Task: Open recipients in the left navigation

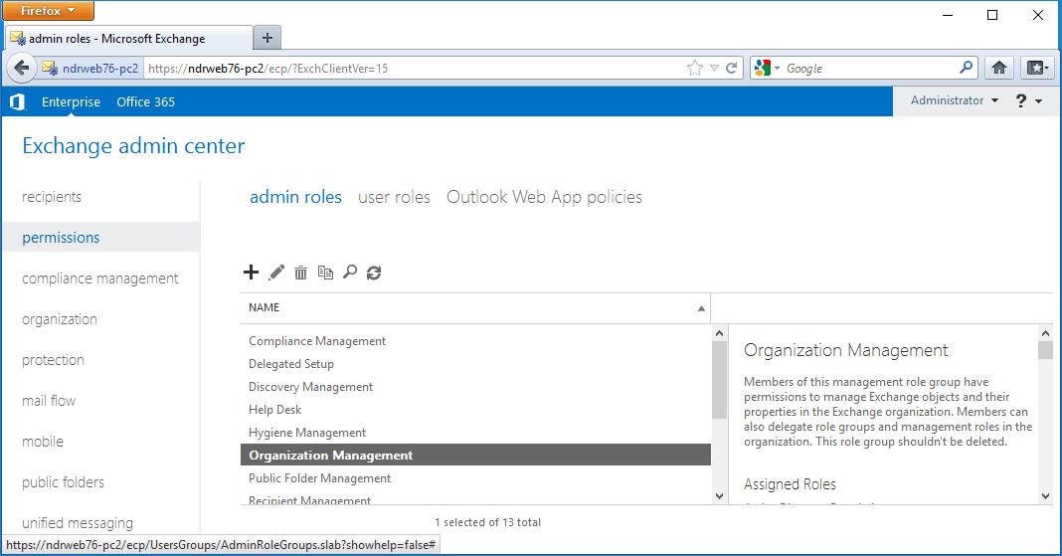Action: [x=52, y=197]
